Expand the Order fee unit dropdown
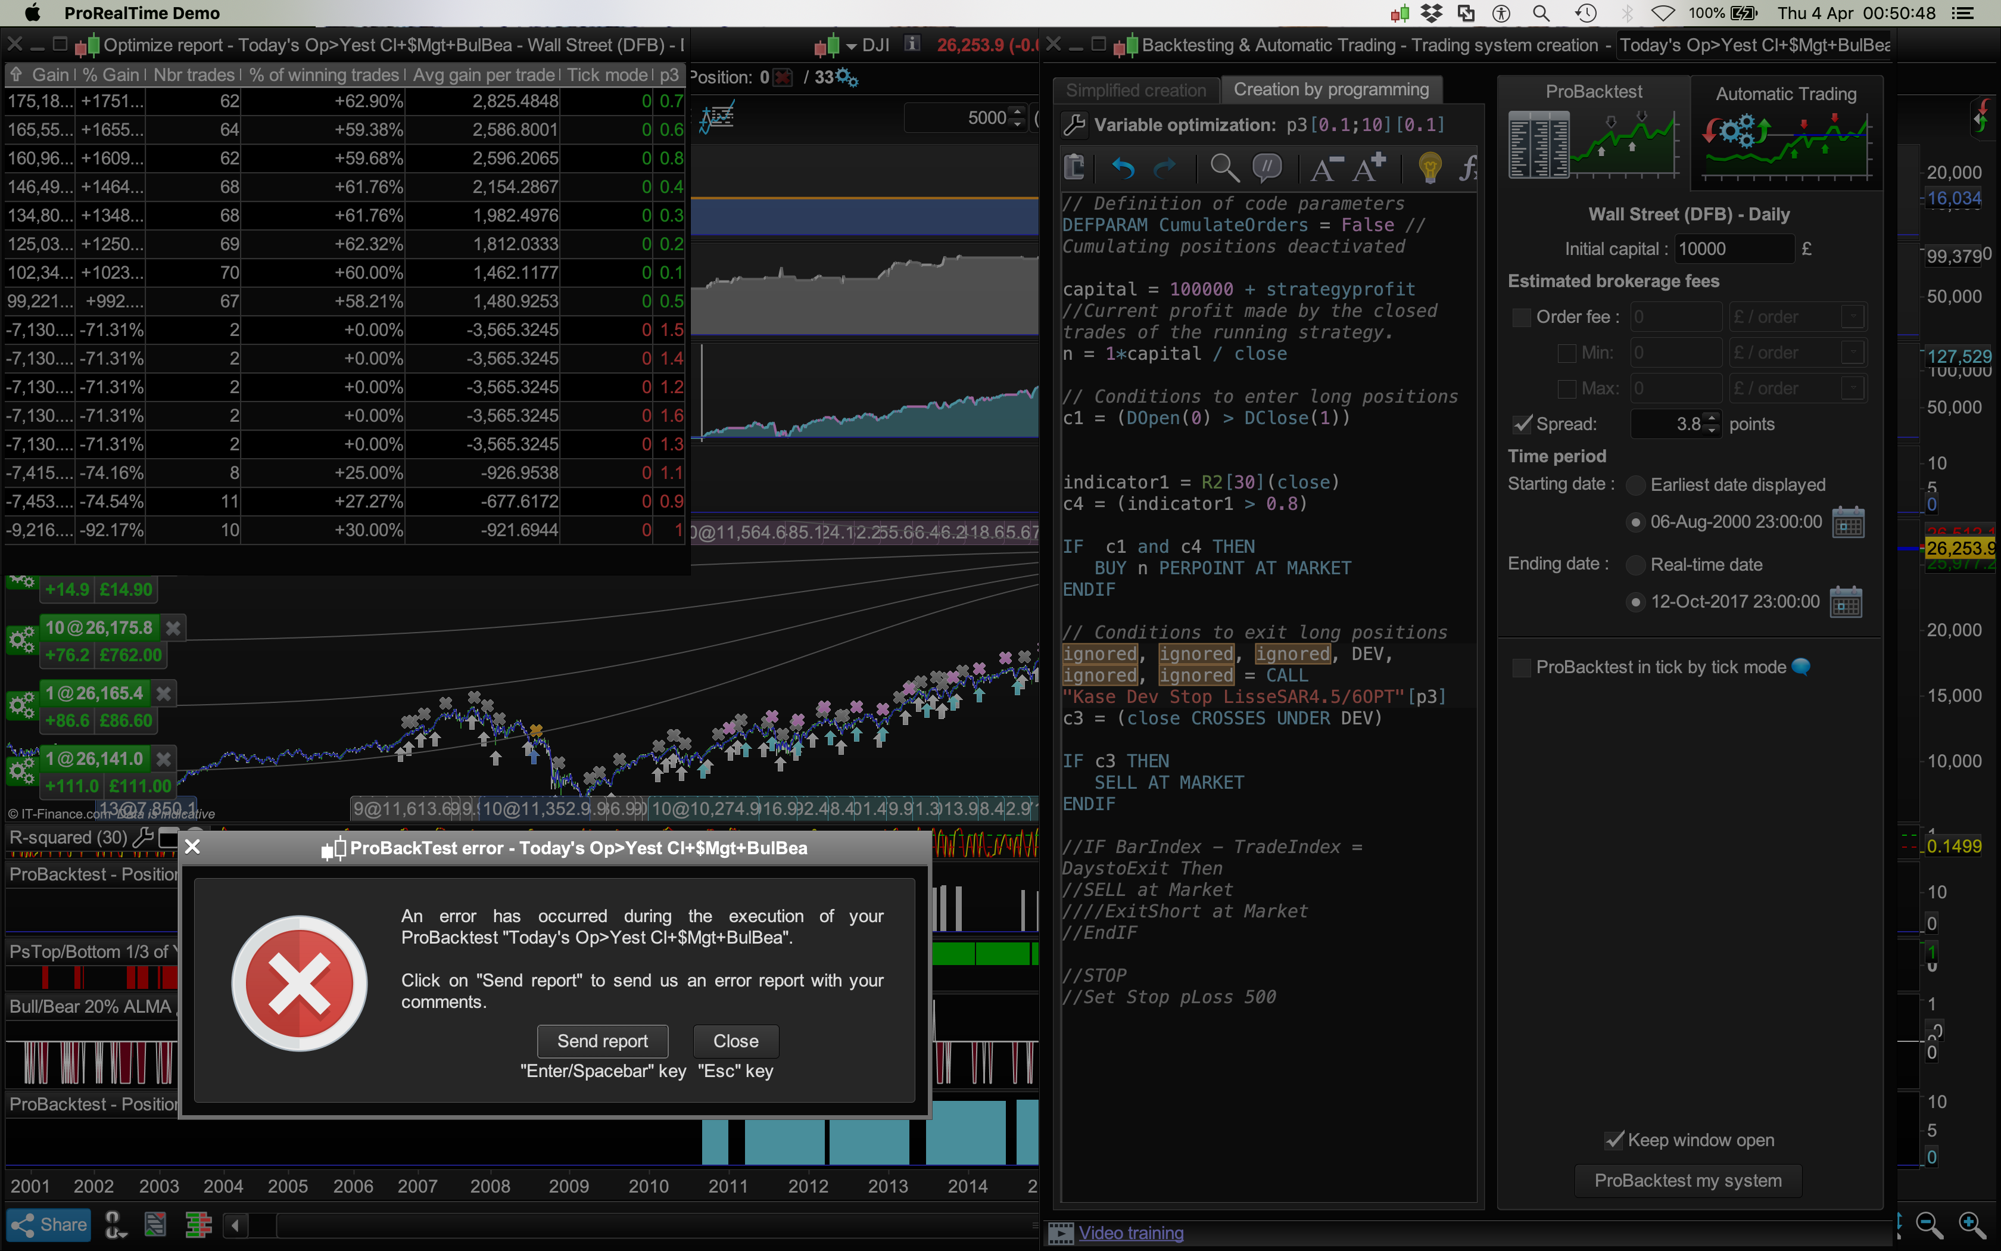This screenshot has width=2001, height=1251. tap(1852, 318)
